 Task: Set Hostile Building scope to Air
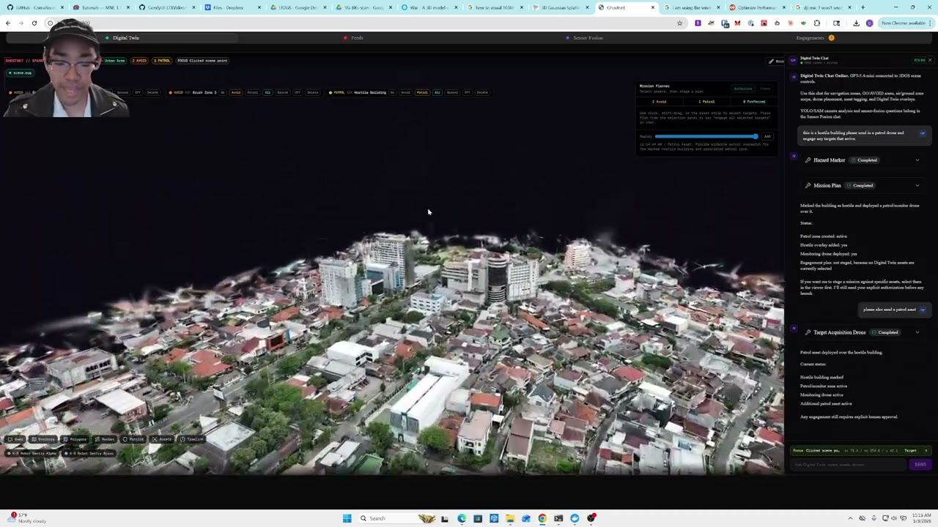pyautogui.click(x=437, y=93)
